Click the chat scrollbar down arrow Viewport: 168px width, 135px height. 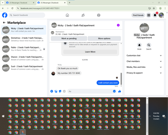coord(121,86)
